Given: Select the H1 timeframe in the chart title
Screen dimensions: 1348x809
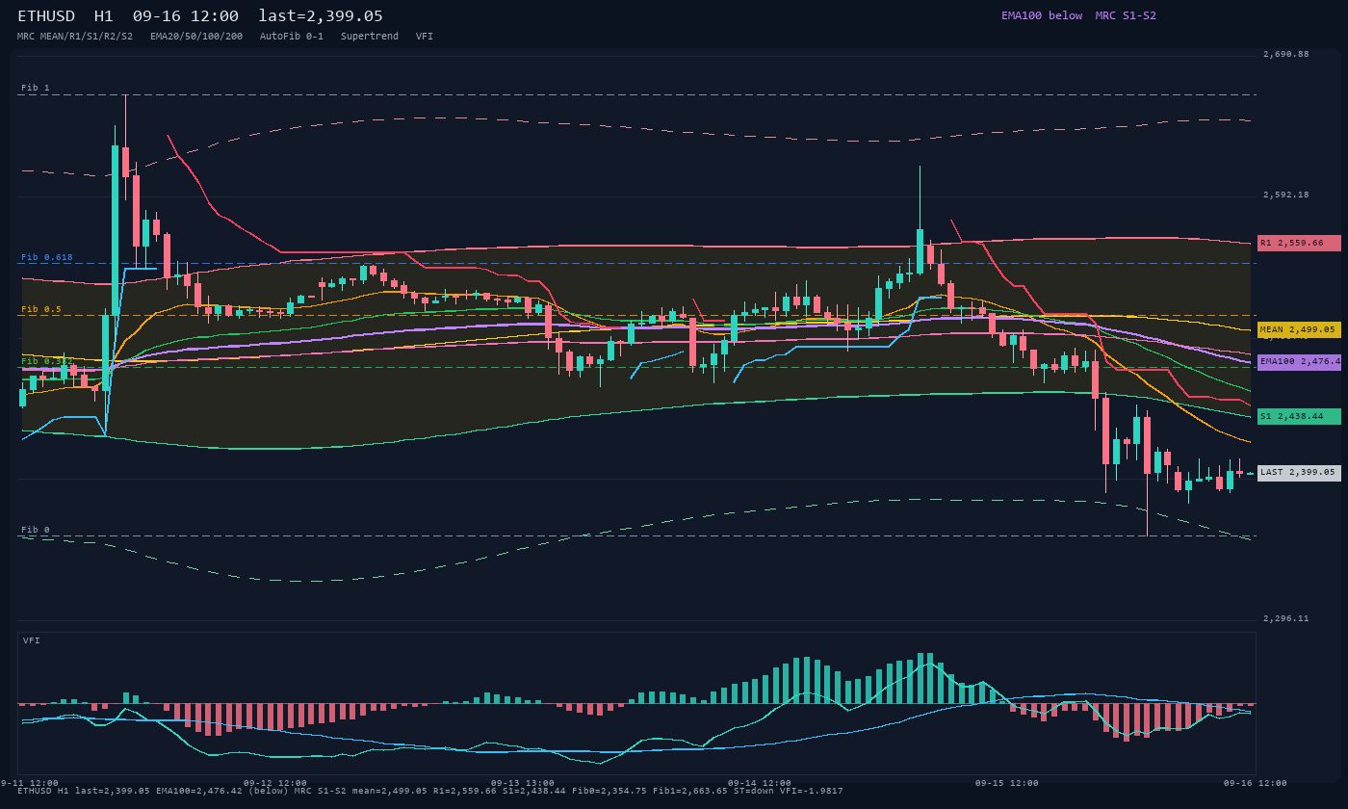Looking at the screenshot, I should (x=104, y=16).
